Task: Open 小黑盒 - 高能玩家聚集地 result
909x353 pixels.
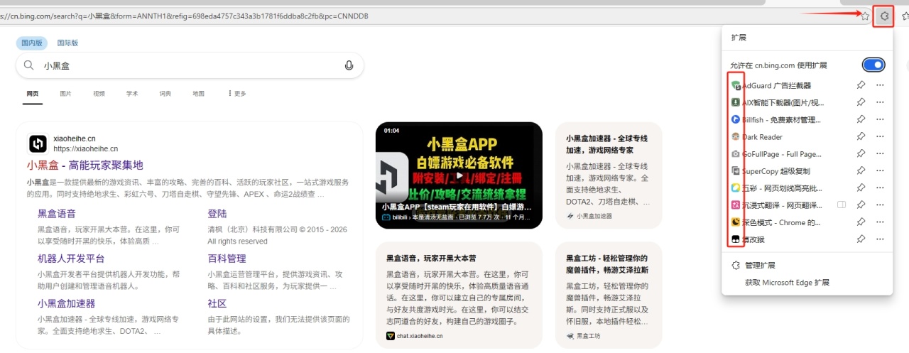Action: click(85, 165)
